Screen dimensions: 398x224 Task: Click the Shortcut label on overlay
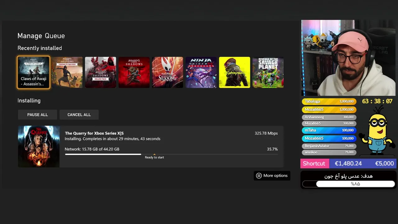click(x=314, y=163)
